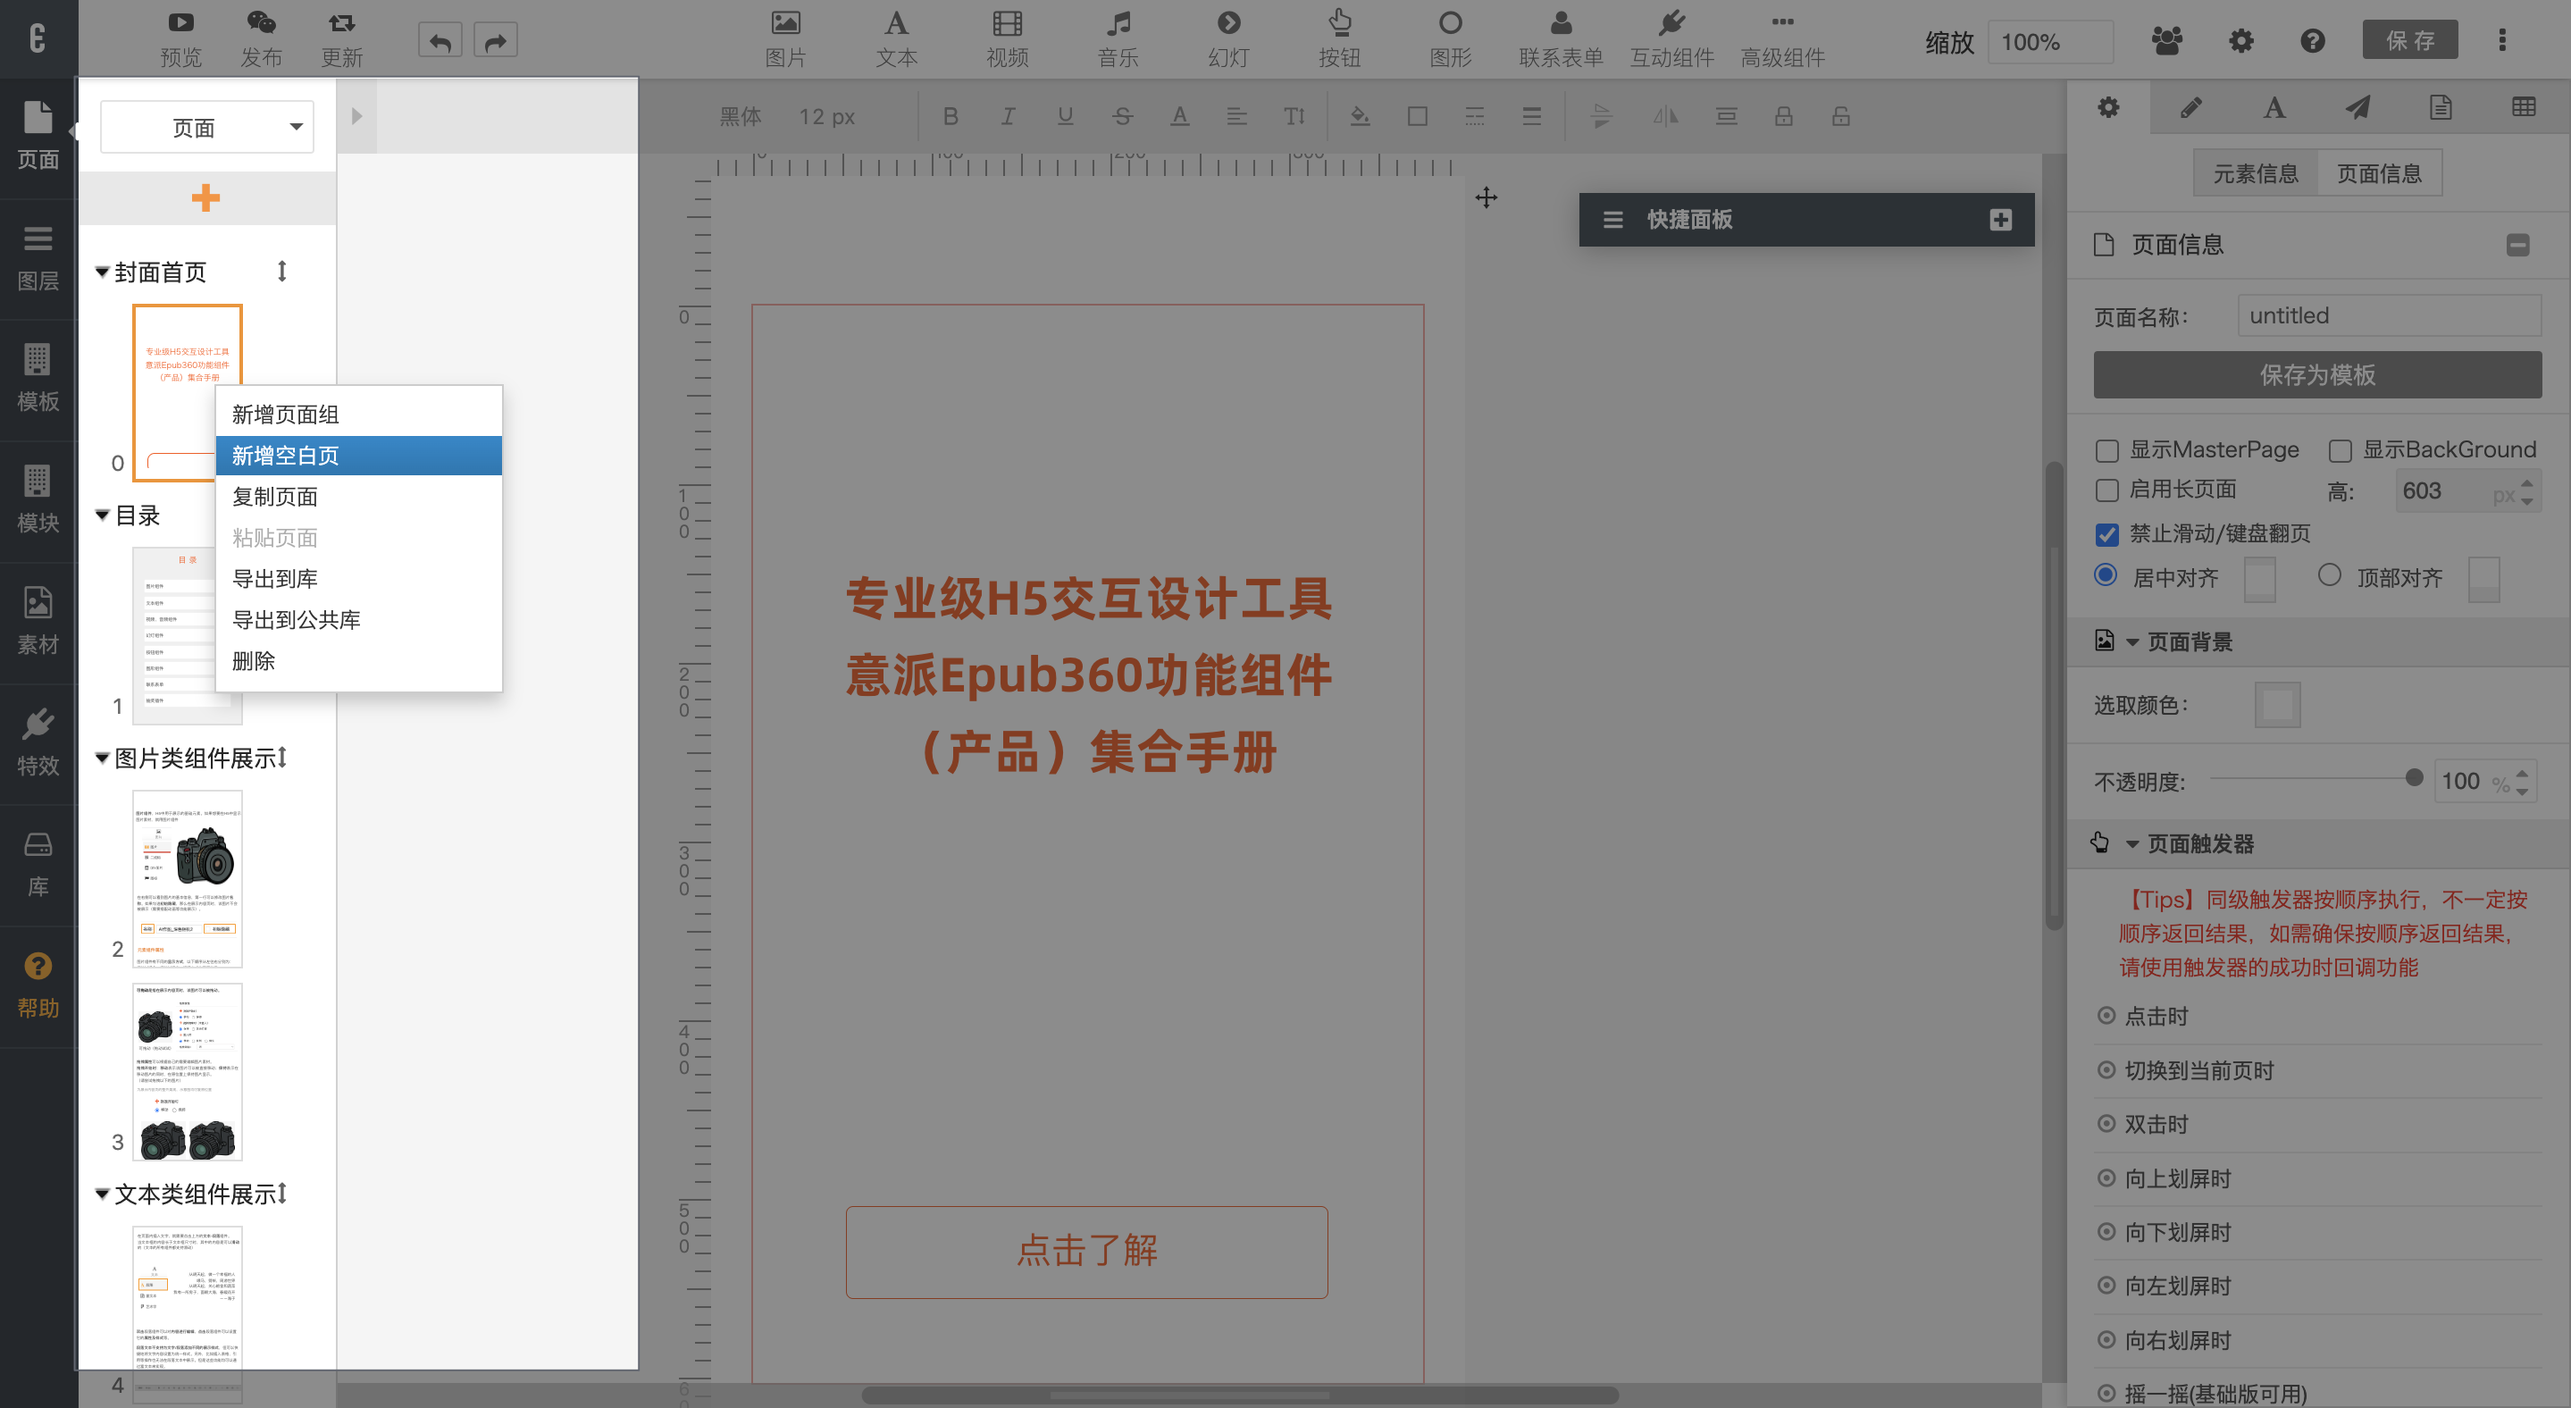Enable 显示MasterPage checkbox

click(2106, 451)
